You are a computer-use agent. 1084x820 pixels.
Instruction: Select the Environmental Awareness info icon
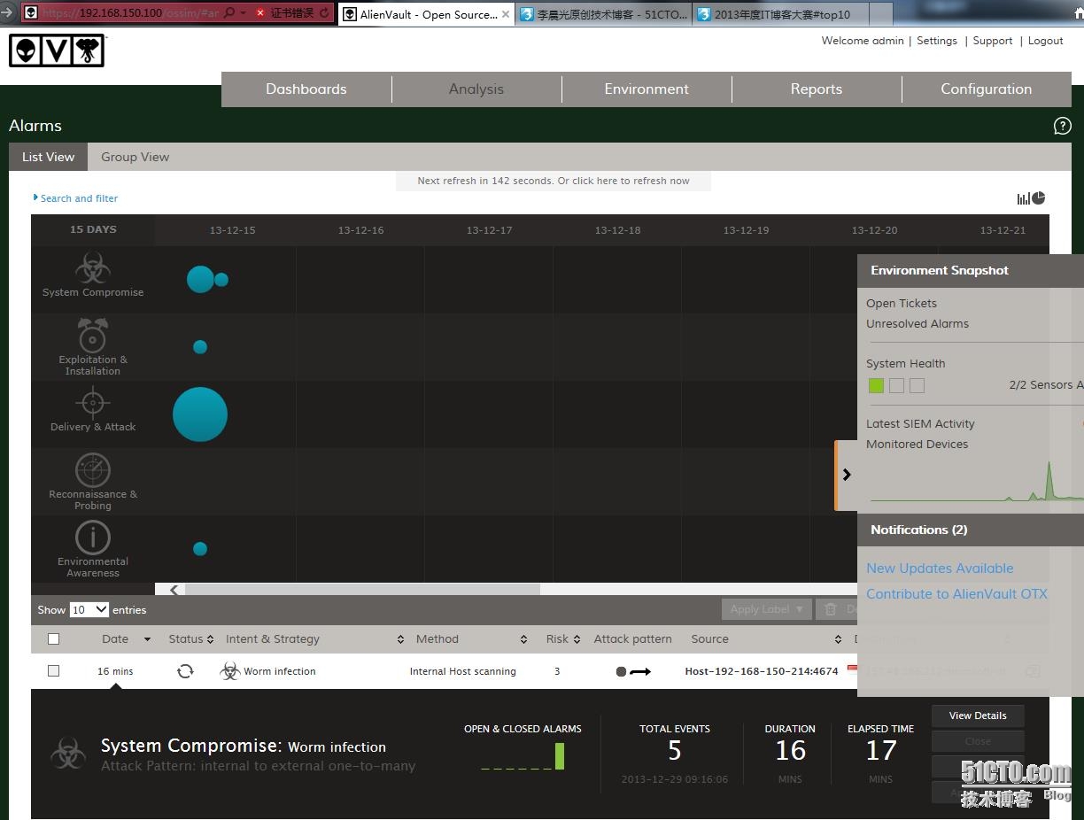92,538
